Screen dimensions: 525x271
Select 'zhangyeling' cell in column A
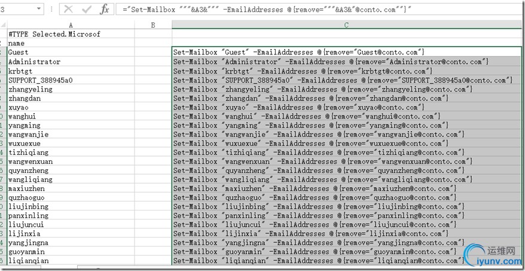[71, 89]
